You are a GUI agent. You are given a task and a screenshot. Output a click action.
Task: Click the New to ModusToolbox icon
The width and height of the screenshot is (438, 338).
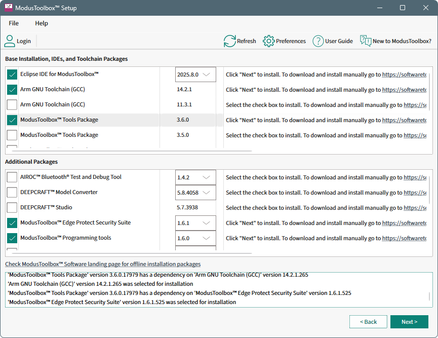366,41
